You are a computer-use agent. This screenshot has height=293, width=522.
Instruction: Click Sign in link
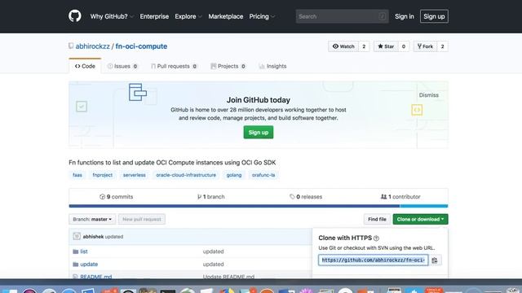click(x=405, y=16)
